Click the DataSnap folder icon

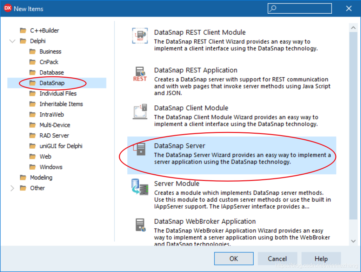click(x=33, y=83)
